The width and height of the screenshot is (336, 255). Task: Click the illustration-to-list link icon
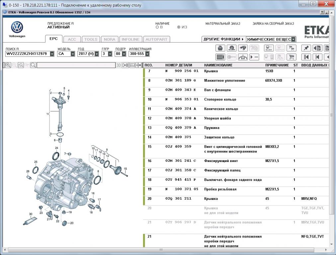pos(125,65)
